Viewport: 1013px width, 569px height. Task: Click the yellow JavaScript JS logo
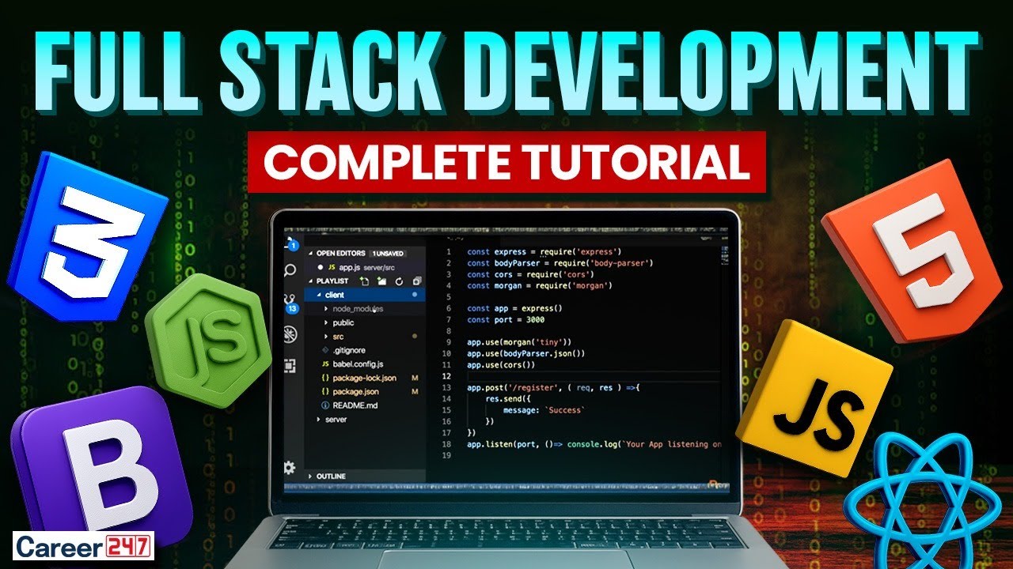814,399
